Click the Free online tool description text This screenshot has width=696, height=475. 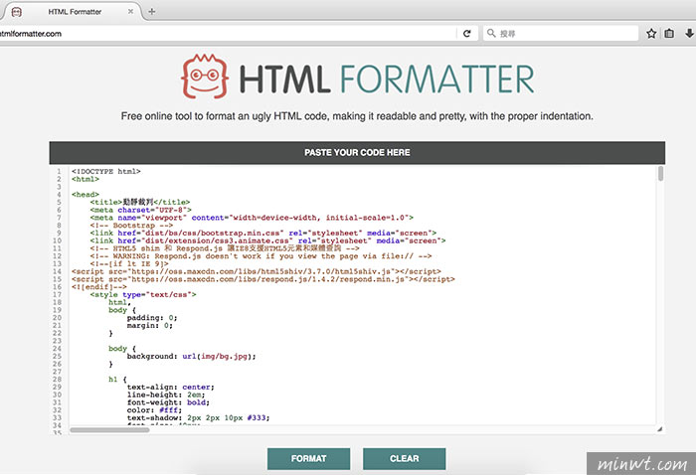(357, 116)
